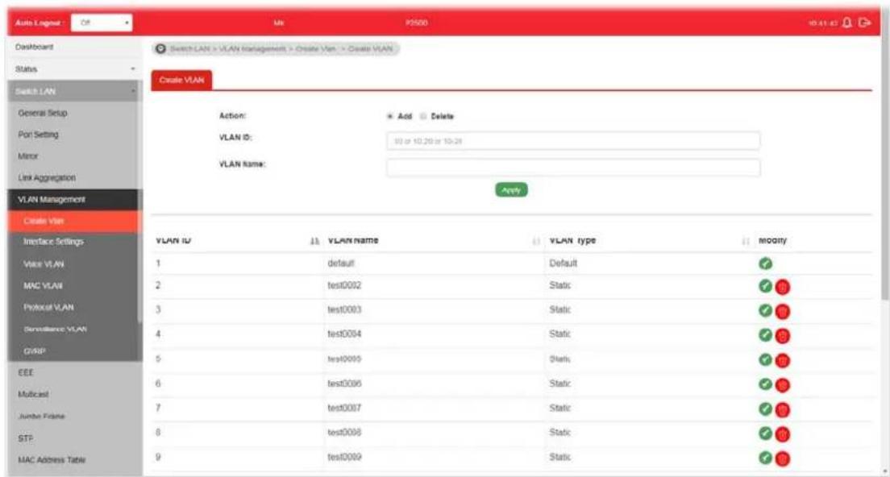Collapse the VLAN Management submenu

73,200
